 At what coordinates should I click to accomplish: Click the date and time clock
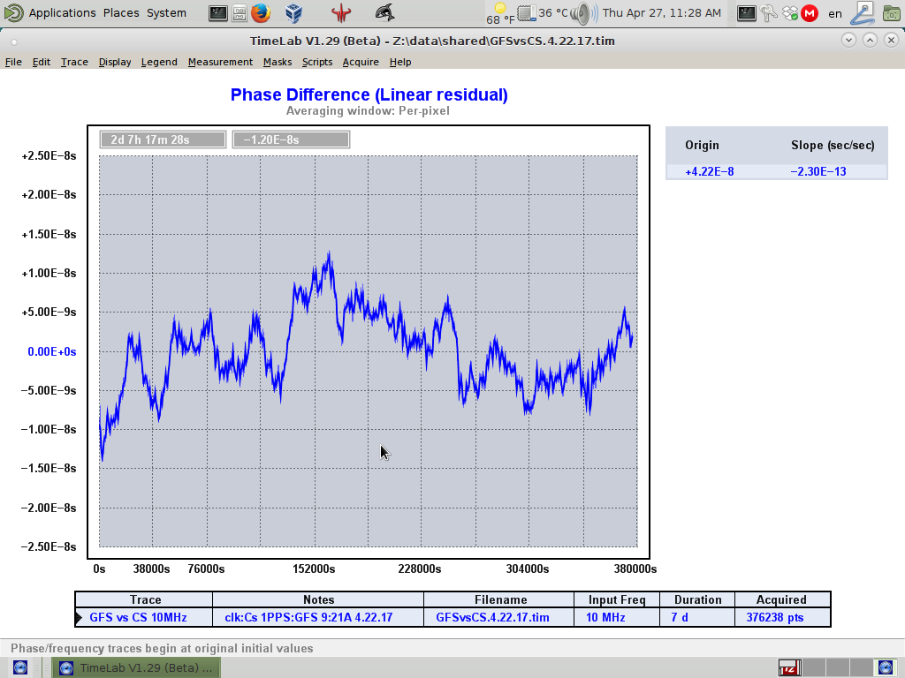pyautogui.click(x=661, y=13)
